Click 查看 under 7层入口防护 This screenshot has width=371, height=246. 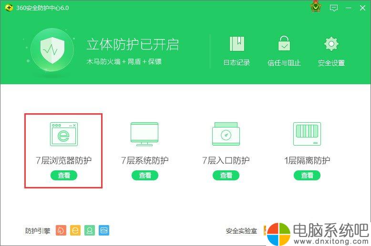point(226,176)
